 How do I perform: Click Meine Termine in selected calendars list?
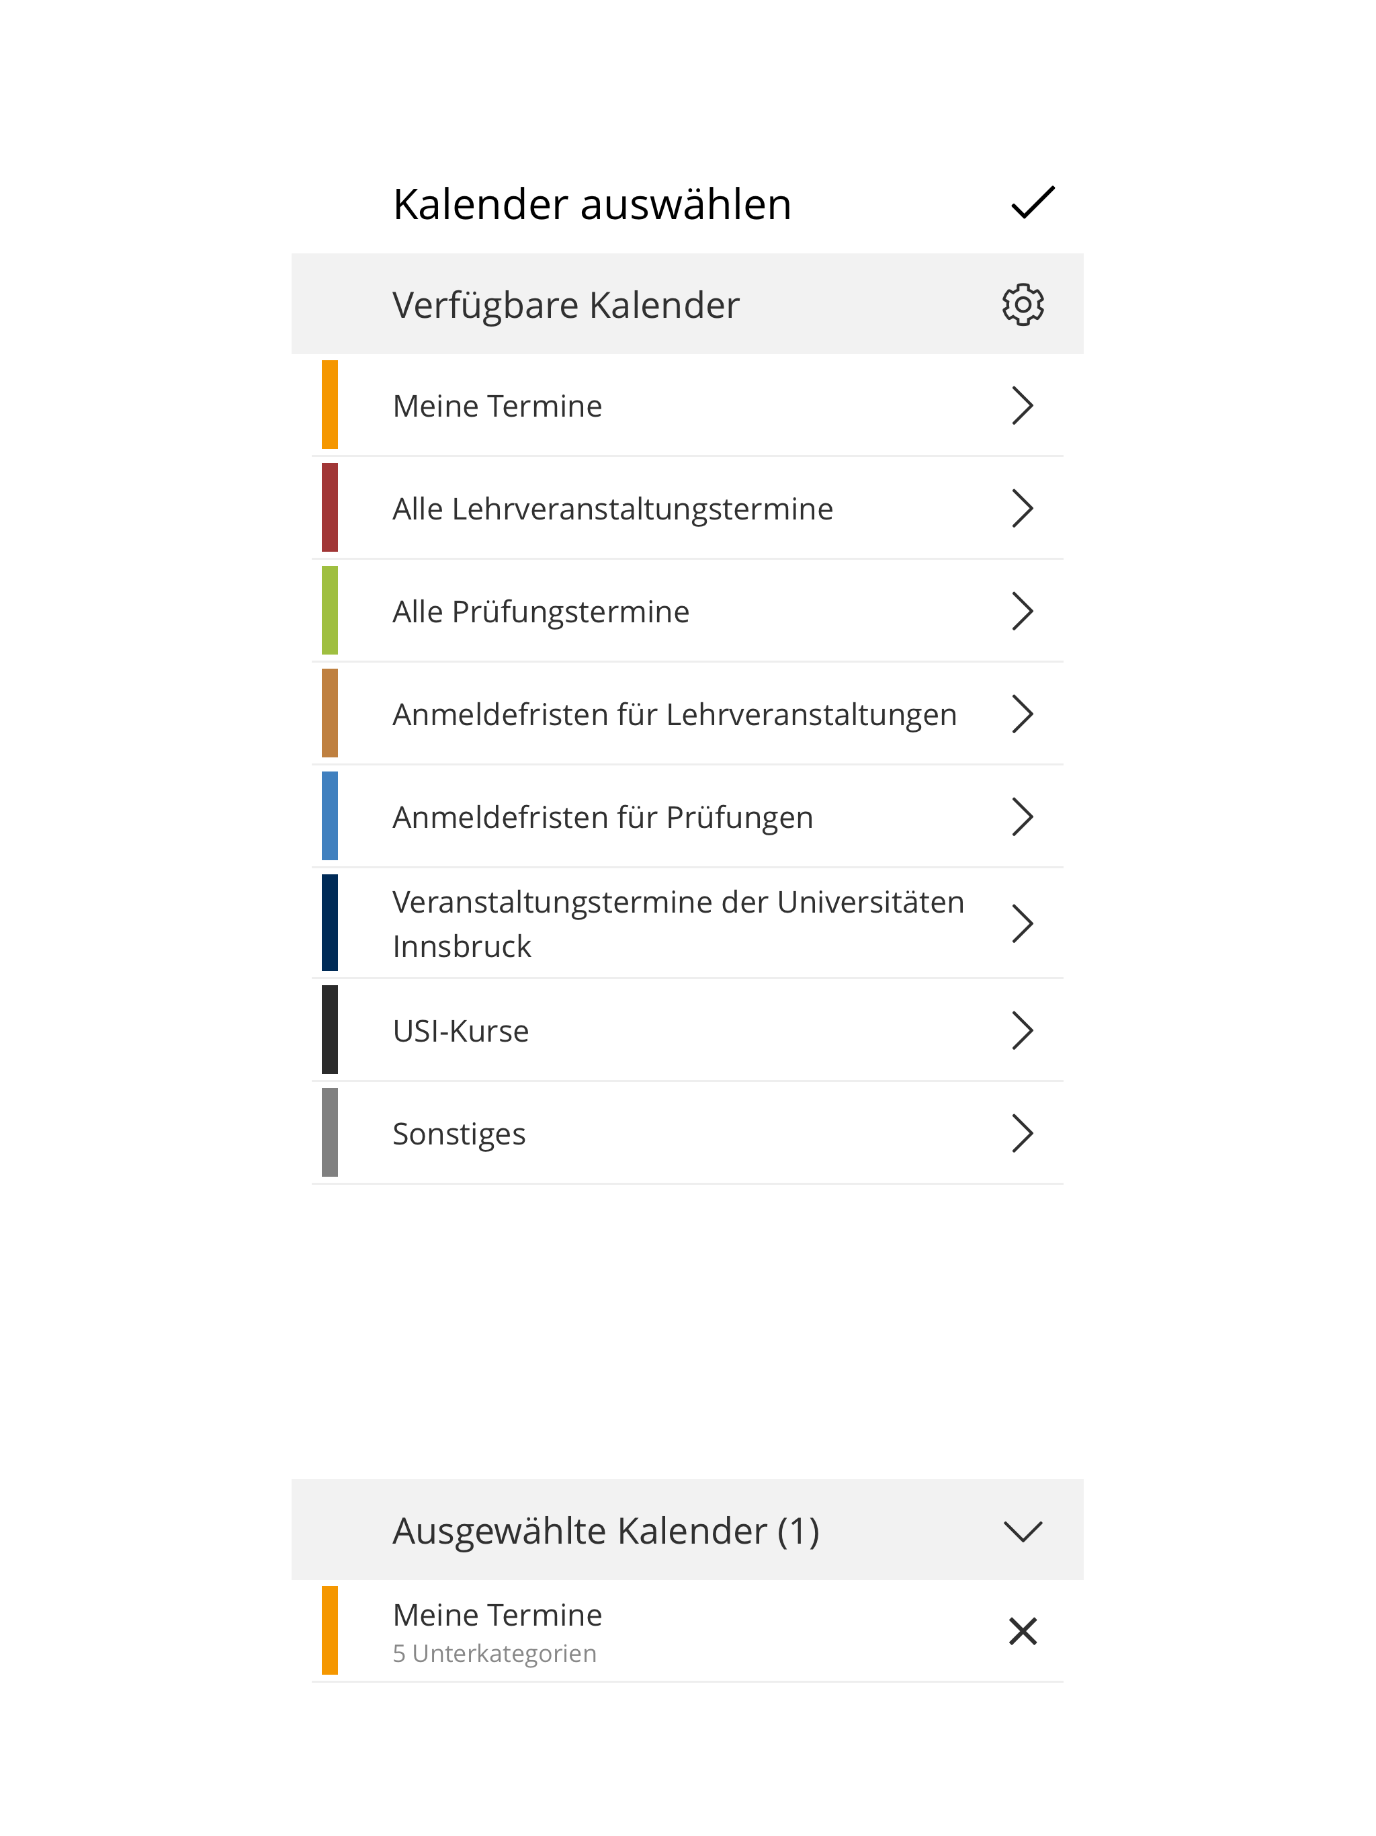pos(497,1615)
